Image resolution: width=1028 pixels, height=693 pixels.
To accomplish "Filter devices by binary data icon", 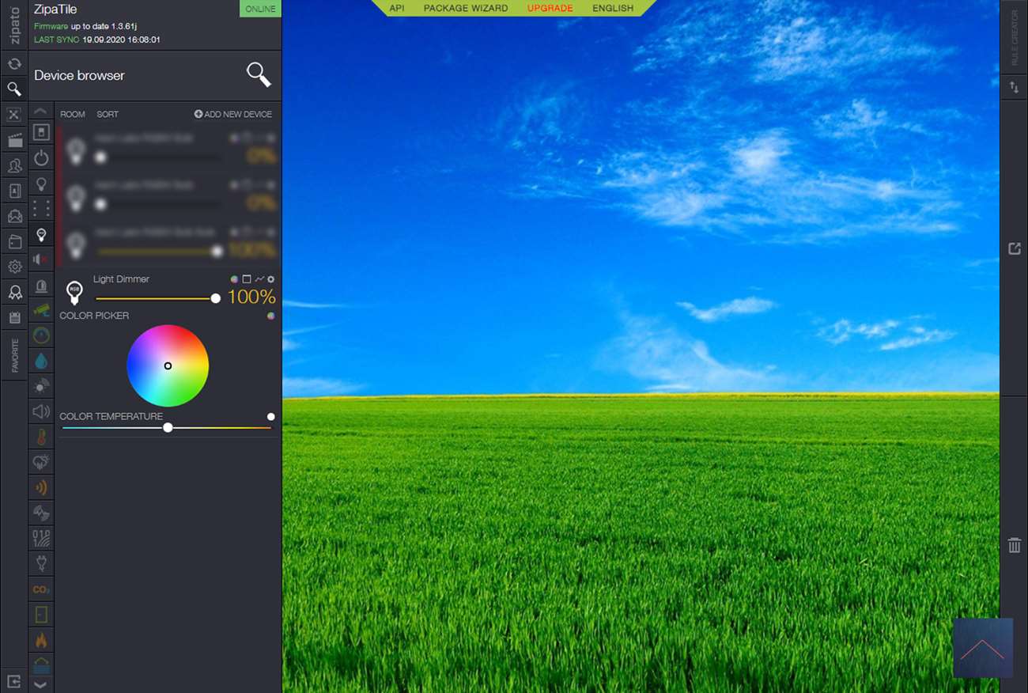I will click(x=41, y=538).
